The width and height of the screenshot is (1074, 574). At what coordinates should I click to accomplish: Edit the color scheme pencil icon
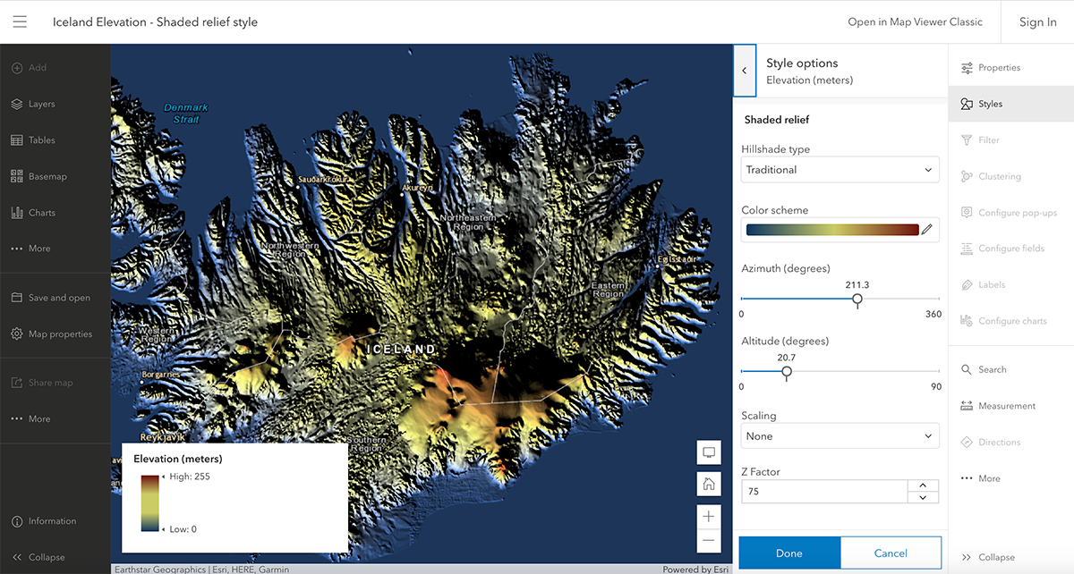927,230
